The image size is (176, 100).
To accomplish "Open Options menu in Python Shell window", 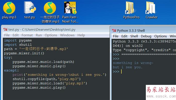I will click(x=160, y=36).
